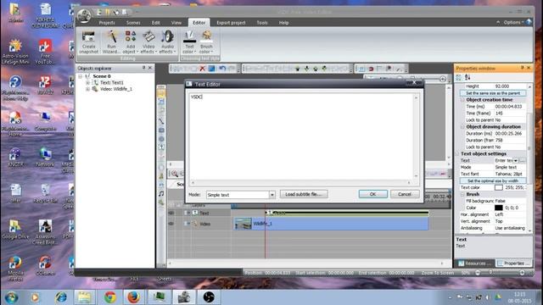Open the Help ribbon tab
The width and height of the screenshot is (543, 305).
point(283,23)
